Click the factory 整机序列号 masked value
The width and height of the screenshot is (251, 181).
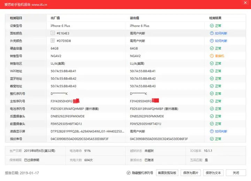click(x=59, y=94)
